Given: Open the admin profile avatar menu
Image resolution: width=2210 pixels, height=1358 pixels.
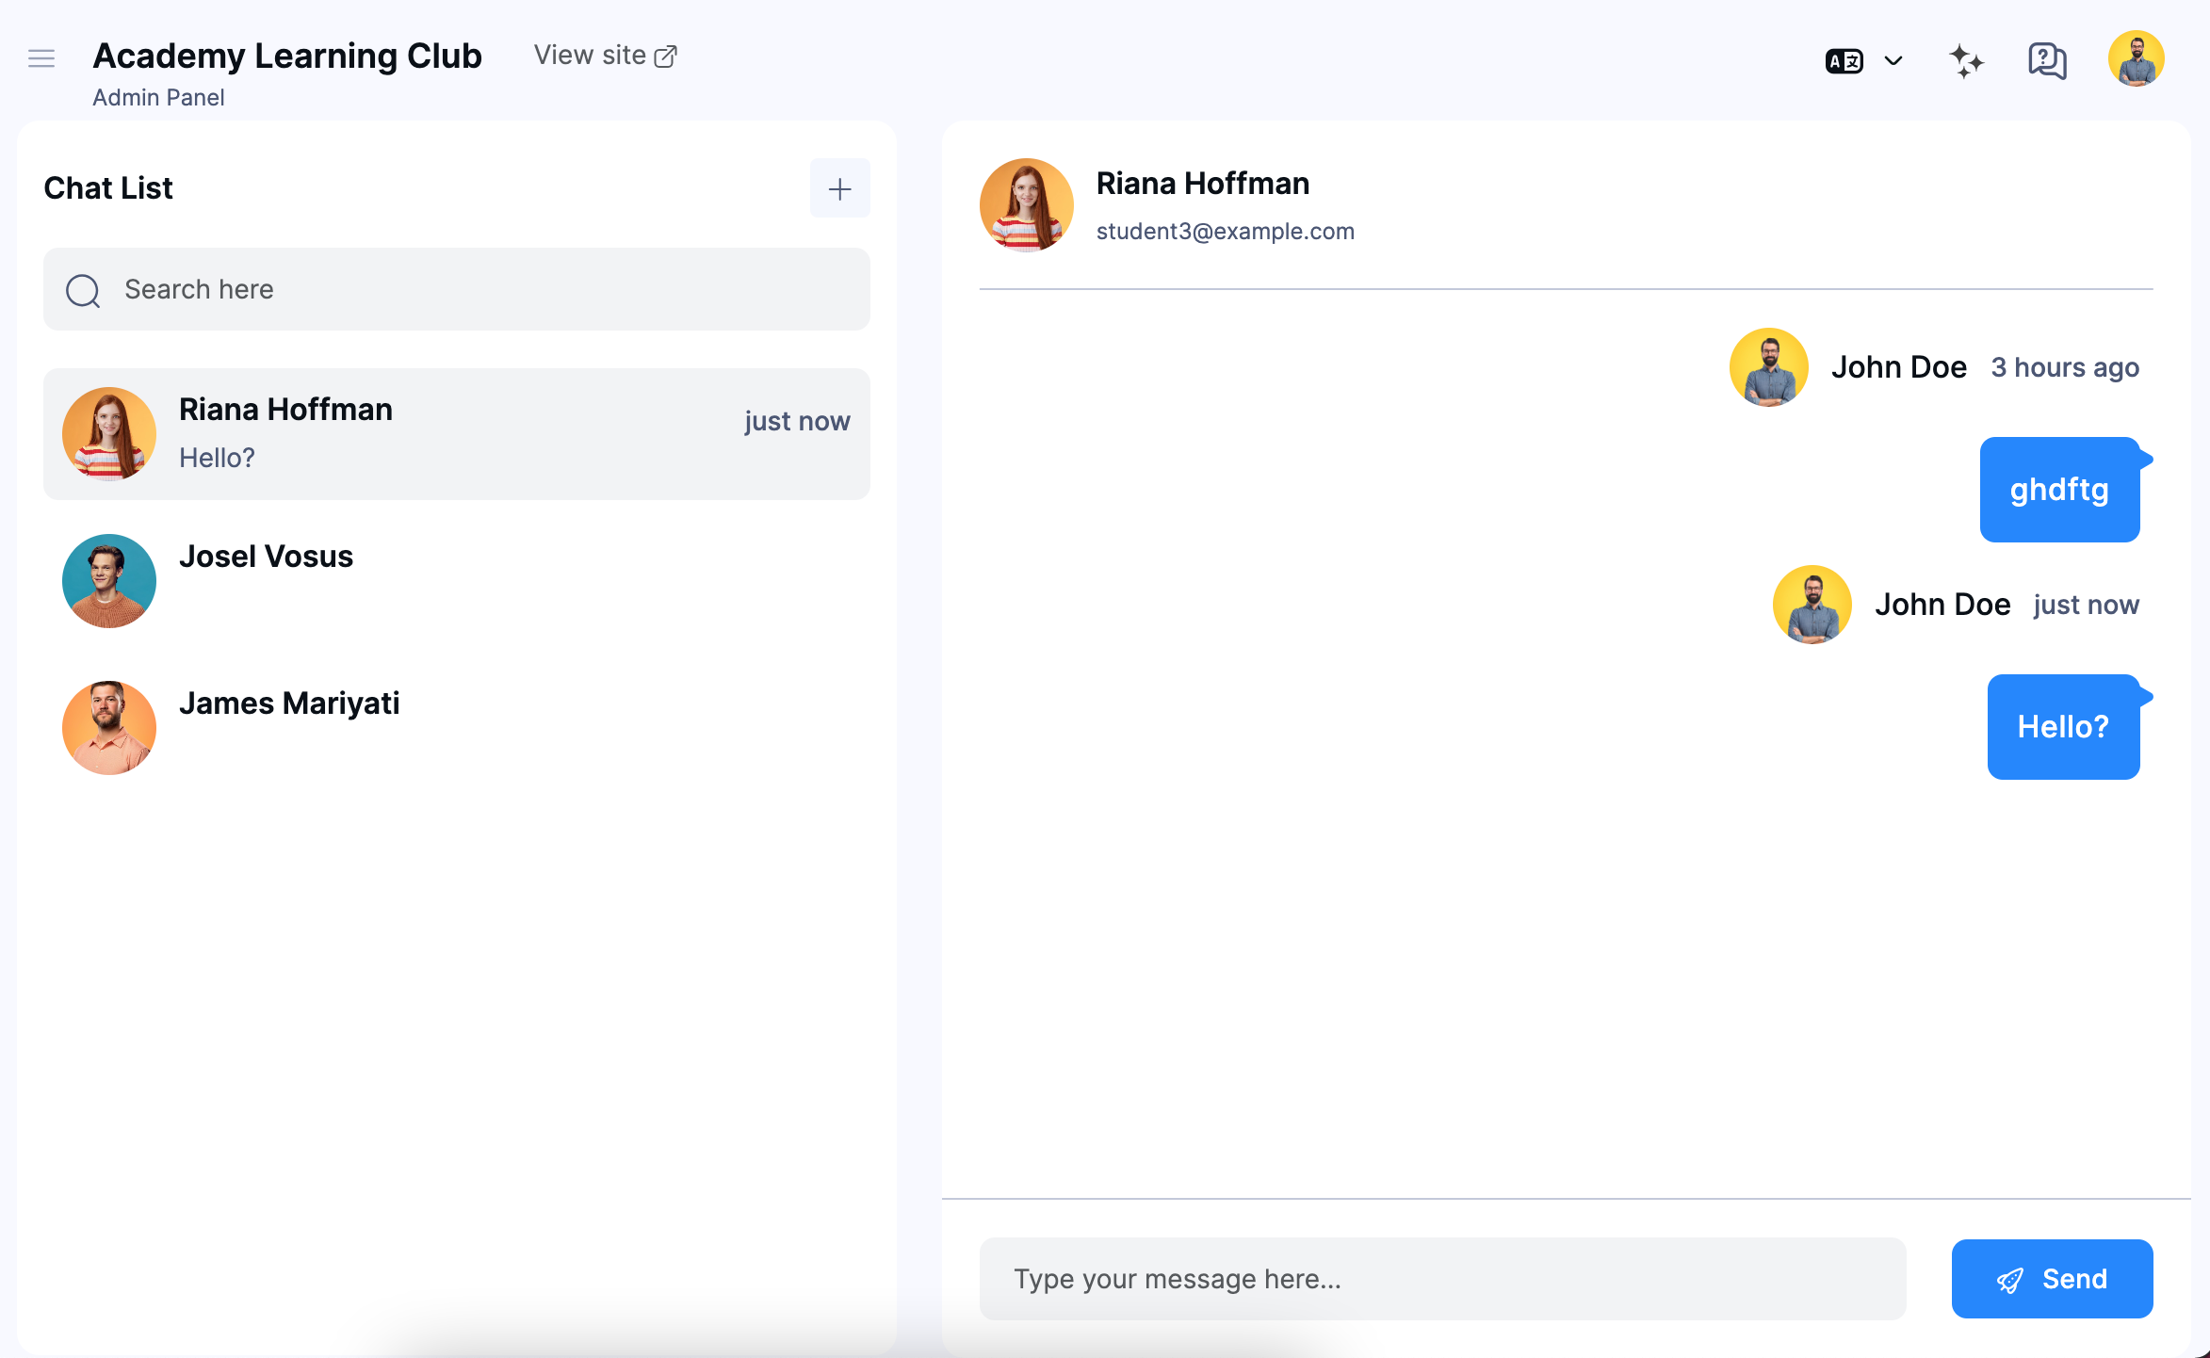Looking at the screenshot, I should (2136, 58).
